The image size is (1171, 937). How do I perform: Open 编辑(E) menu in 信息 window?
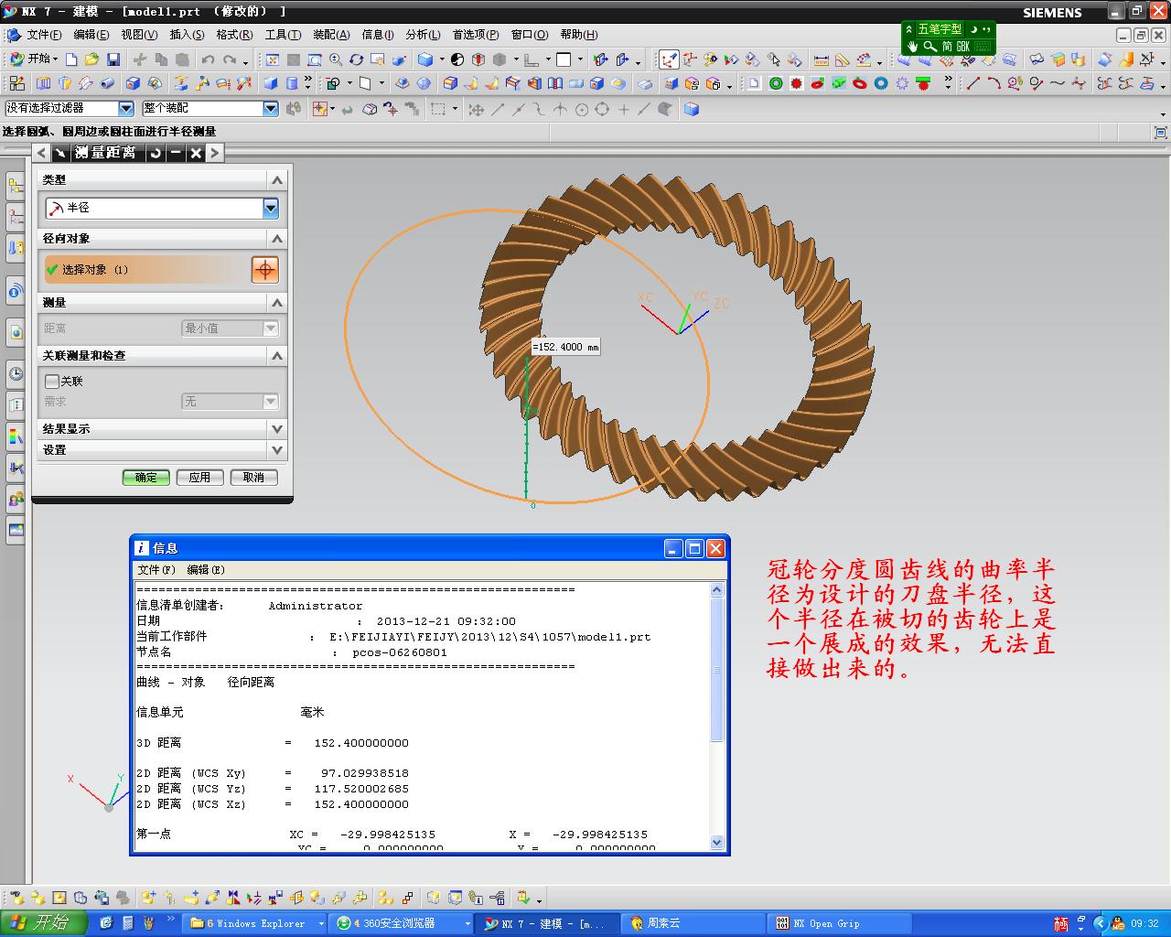(x=206, y=570)
